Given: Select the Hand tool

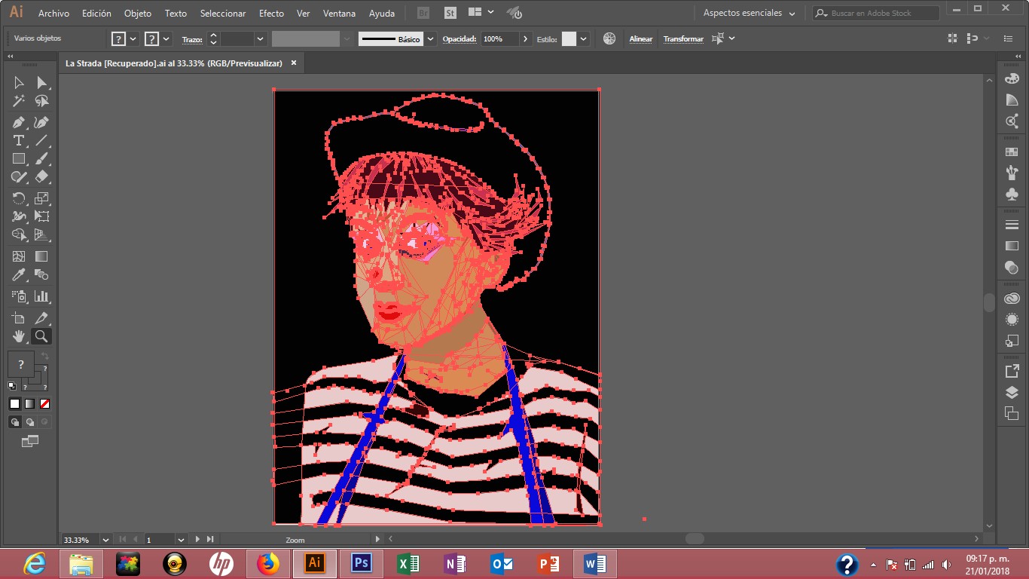Looking at the screenshot, I should click(x=19, y=336).
